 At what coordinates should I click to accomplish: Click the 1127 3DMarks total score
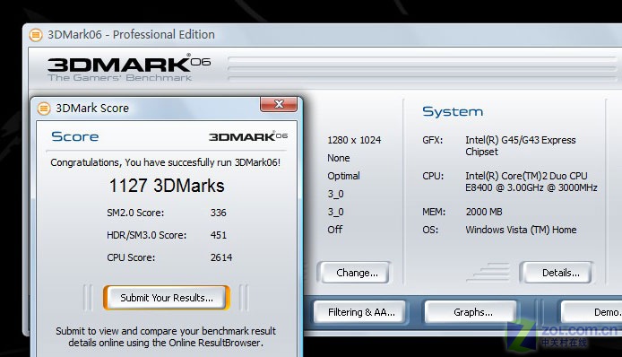(167, 186)
